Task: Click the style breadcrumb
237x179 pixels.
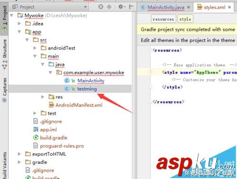Action: coord(185,19)
